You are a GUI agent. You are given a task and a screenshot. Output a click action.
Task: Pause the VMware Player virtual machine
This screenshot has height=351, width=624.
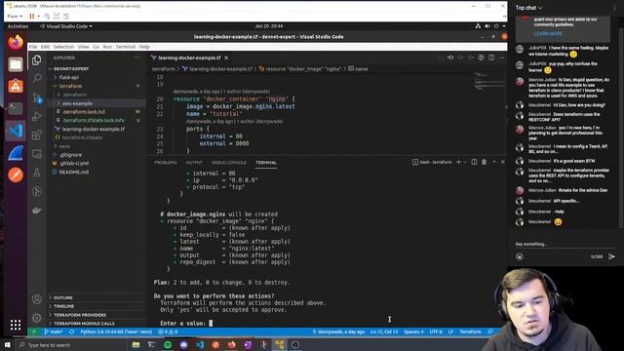[x=31, y=17]
